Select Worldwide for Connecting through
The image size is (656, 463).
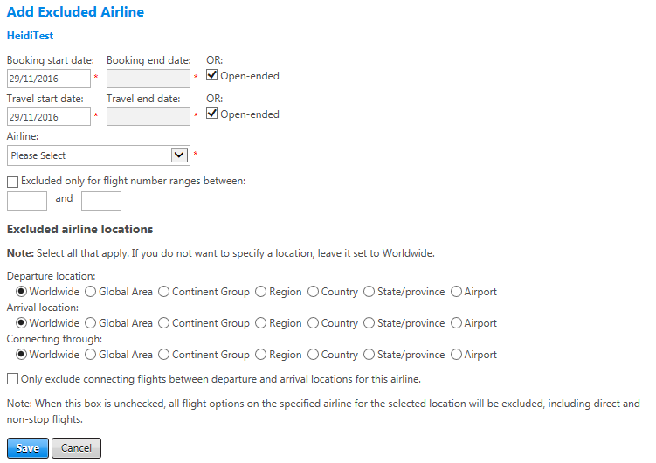point(21,355)
